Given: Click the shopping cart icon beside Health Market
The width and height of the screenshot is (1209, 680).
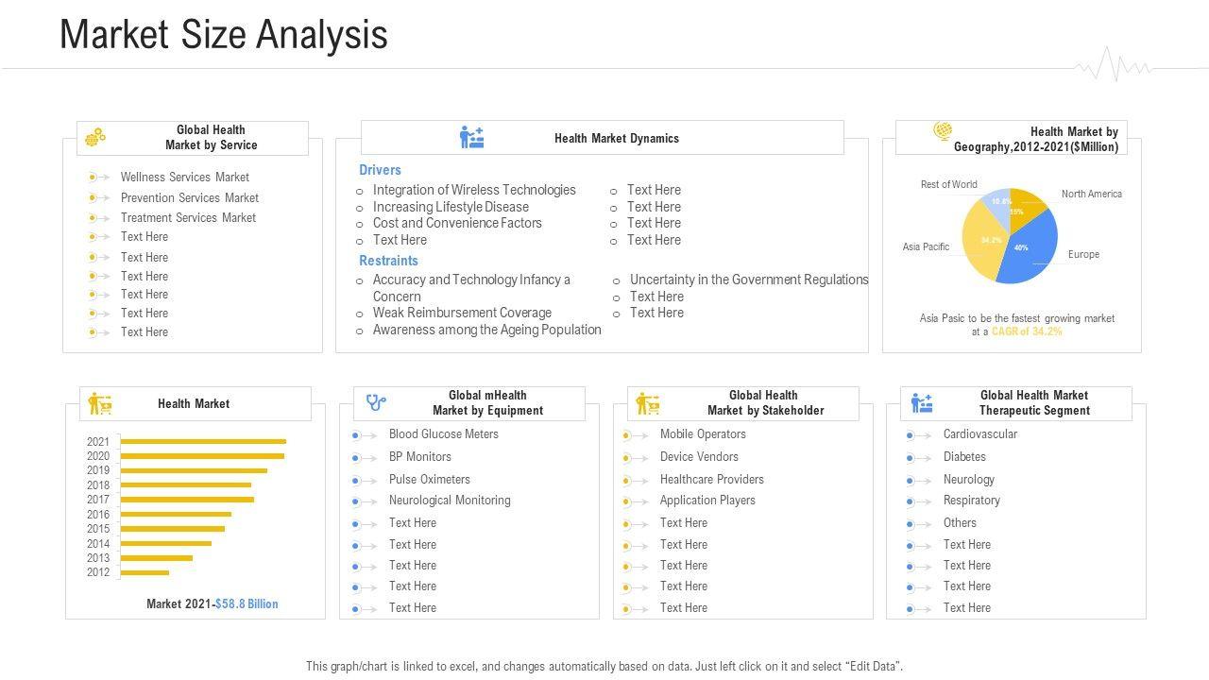Looking at the screenshot, I should click(100, 404).
